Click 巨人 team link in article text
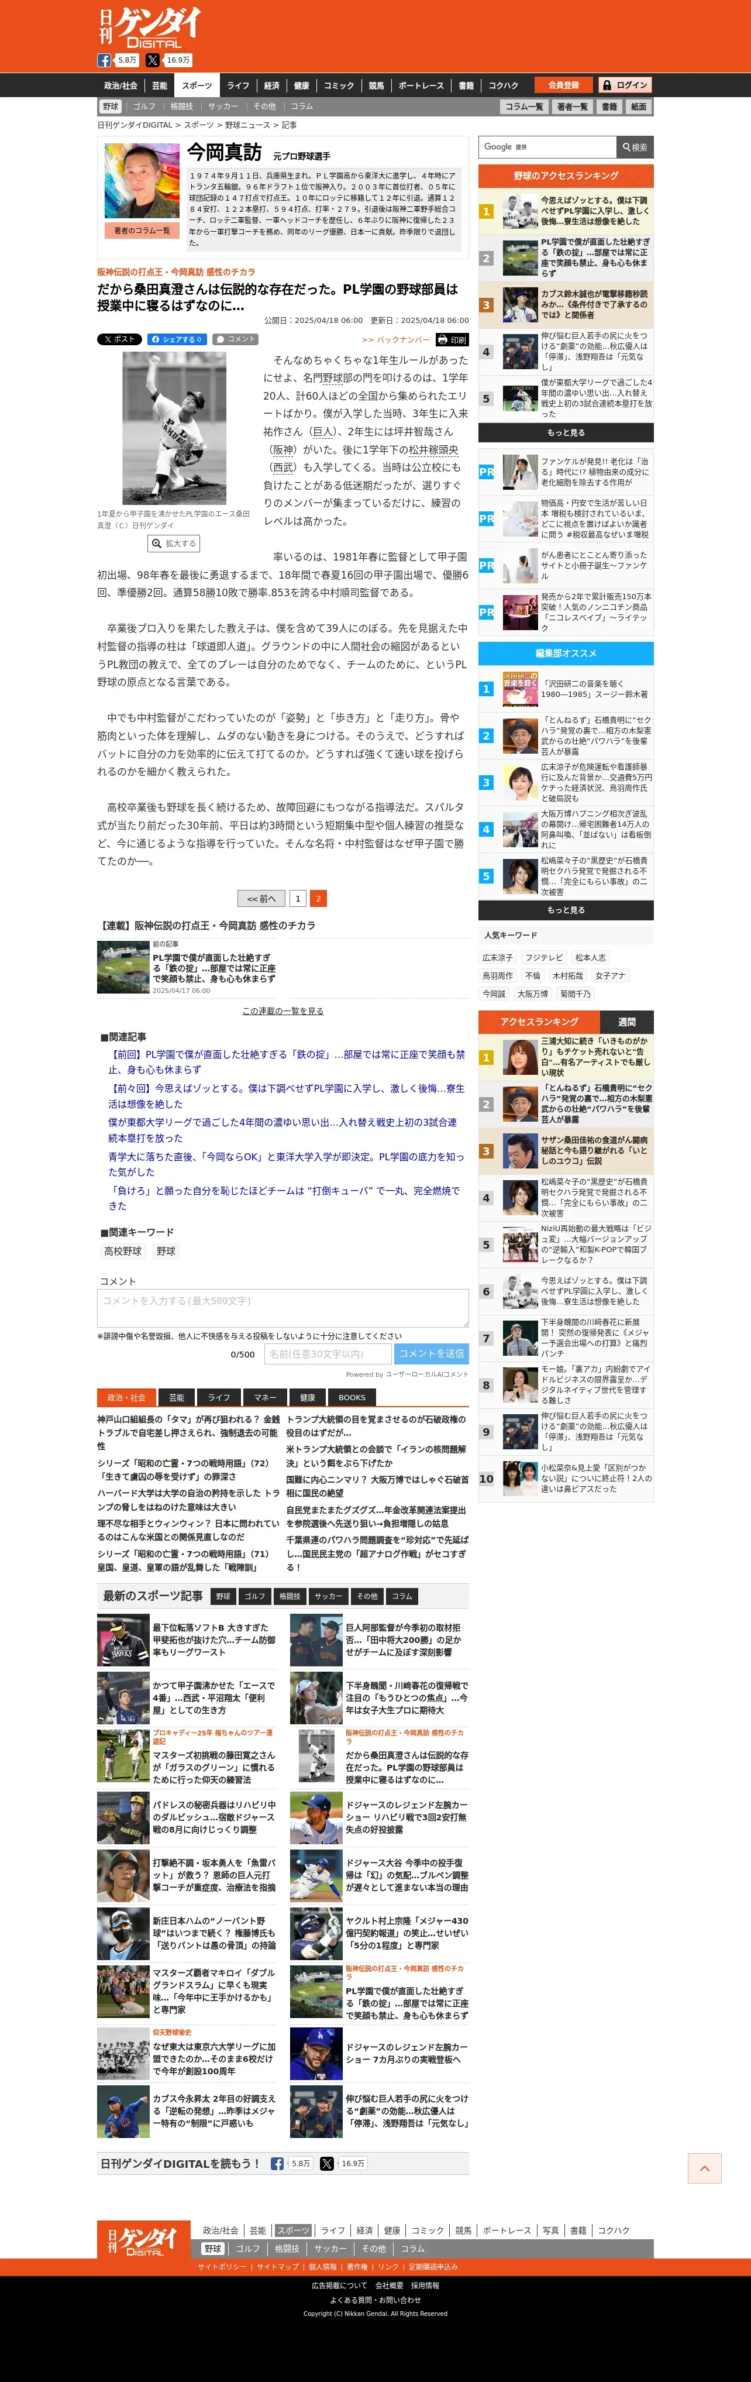751x2382 pixels. [x=323, y=432]
